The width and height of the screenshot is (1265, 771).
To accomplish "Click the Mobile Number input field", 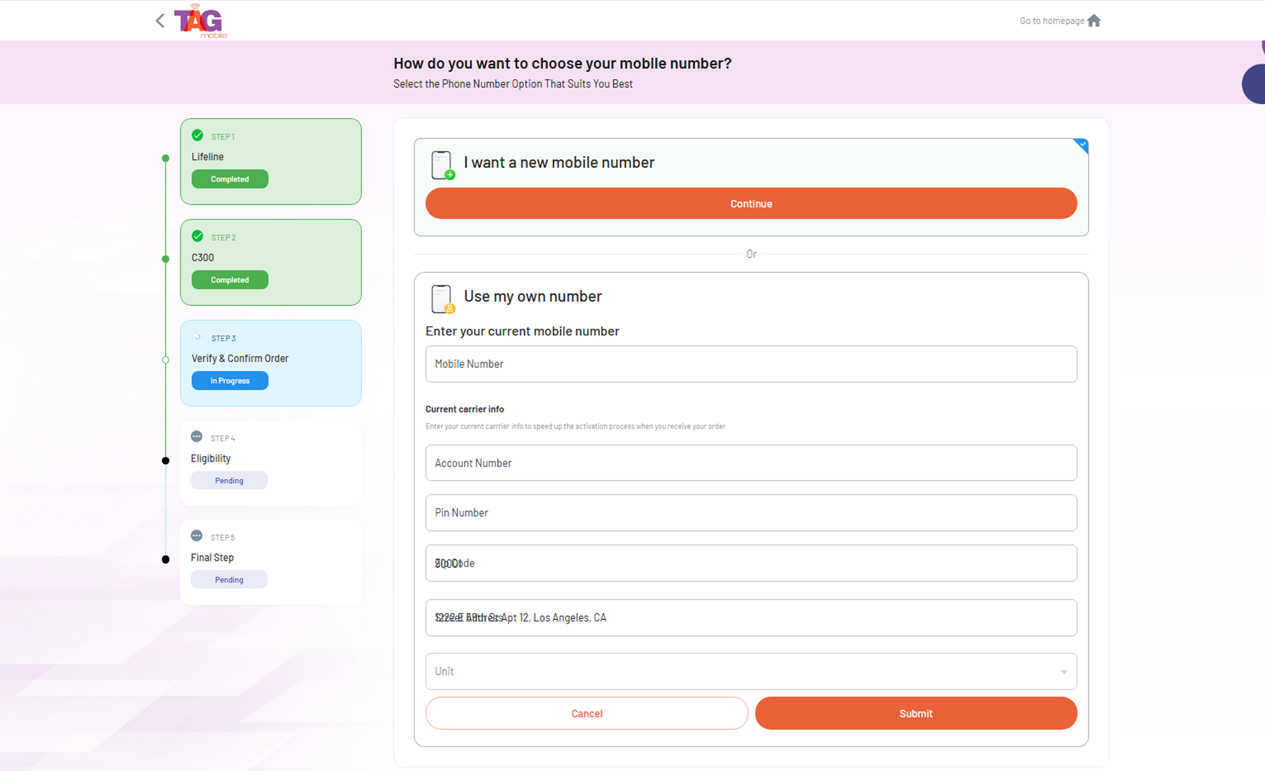I will pyautogui.click(x=751, y=364).
